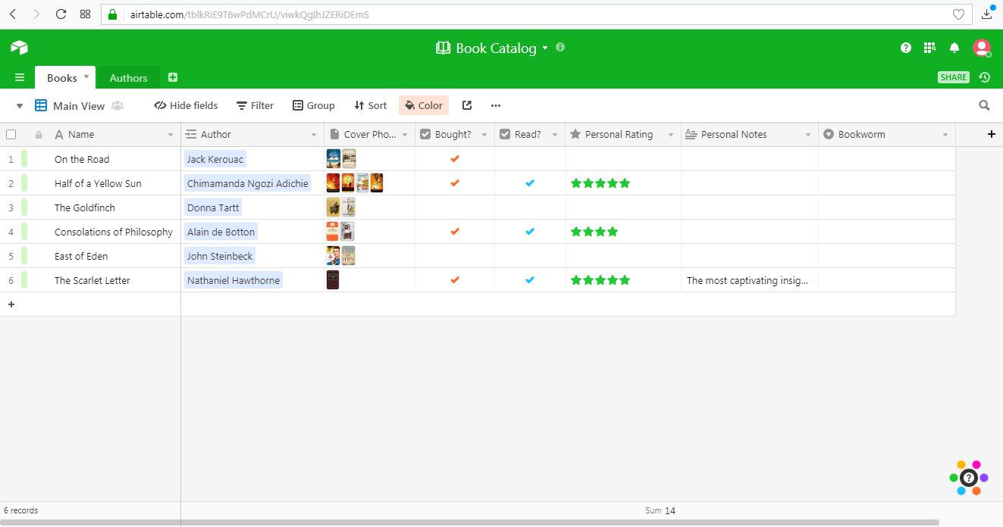
Task: Open Name field dropdown arrow
Action: click(x=171, y=135)
